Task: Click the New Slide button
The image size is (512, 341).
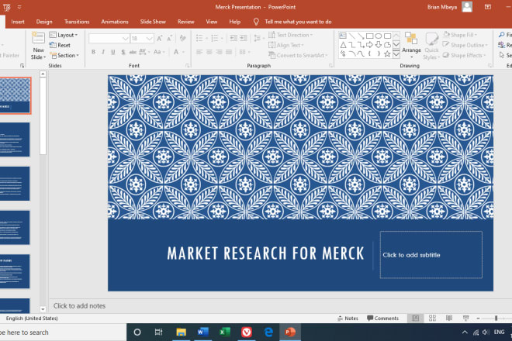Action: [38, 46]
